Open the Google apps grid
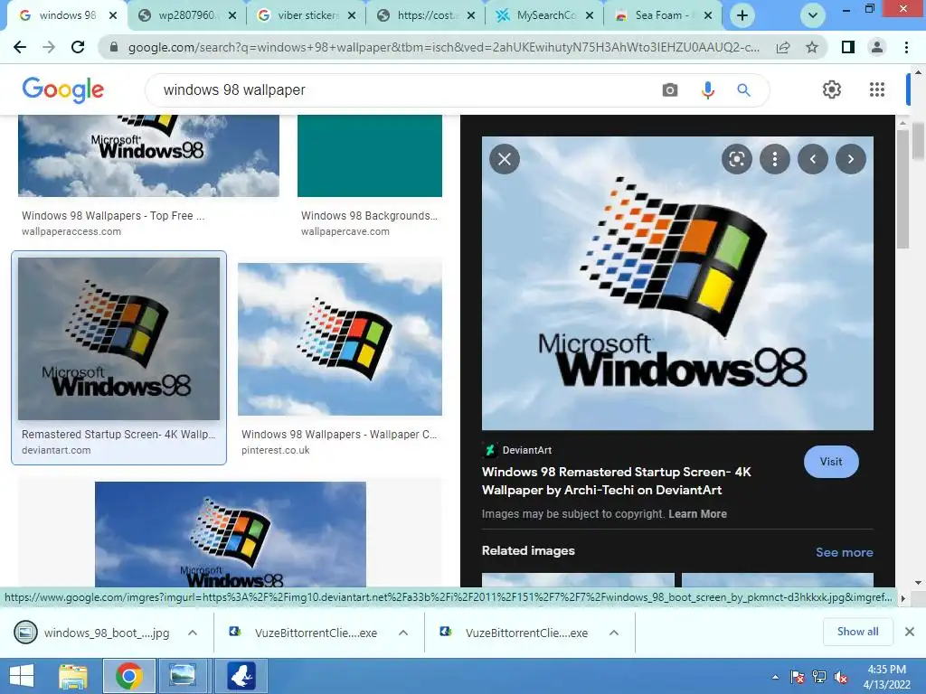The height and width of the screenshot is (694, 926). click(877, 89)
